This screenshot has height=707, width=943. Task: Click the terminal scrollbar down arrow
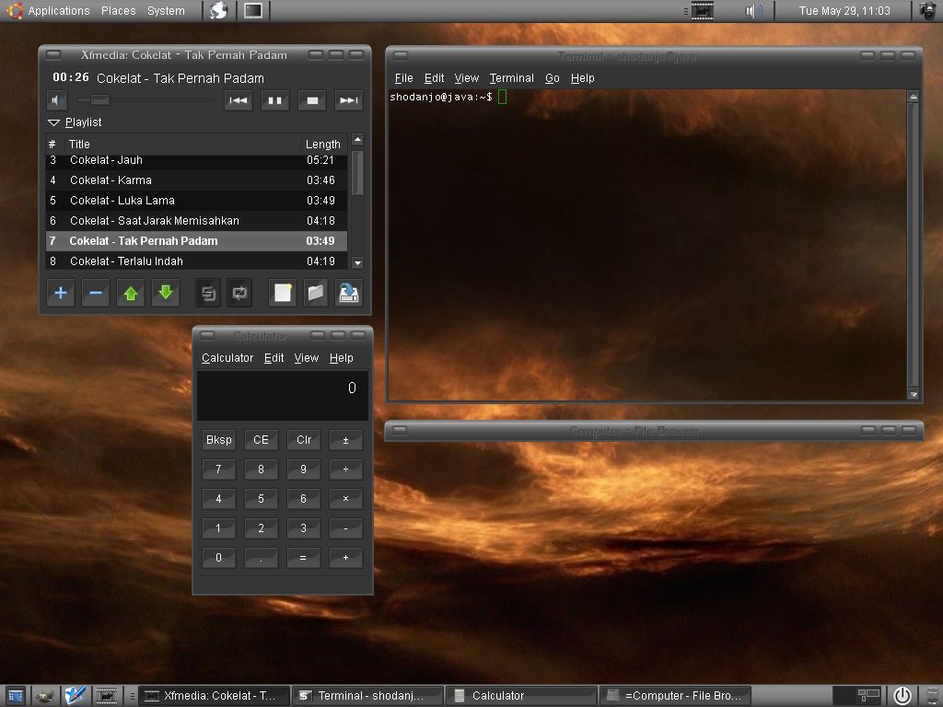(x=913, y=394)
